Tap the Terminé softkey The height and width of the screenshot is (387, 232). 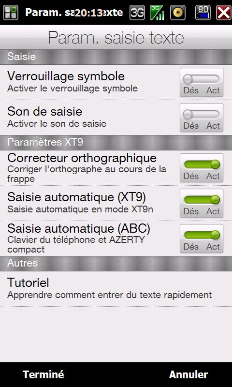[43, 374]
